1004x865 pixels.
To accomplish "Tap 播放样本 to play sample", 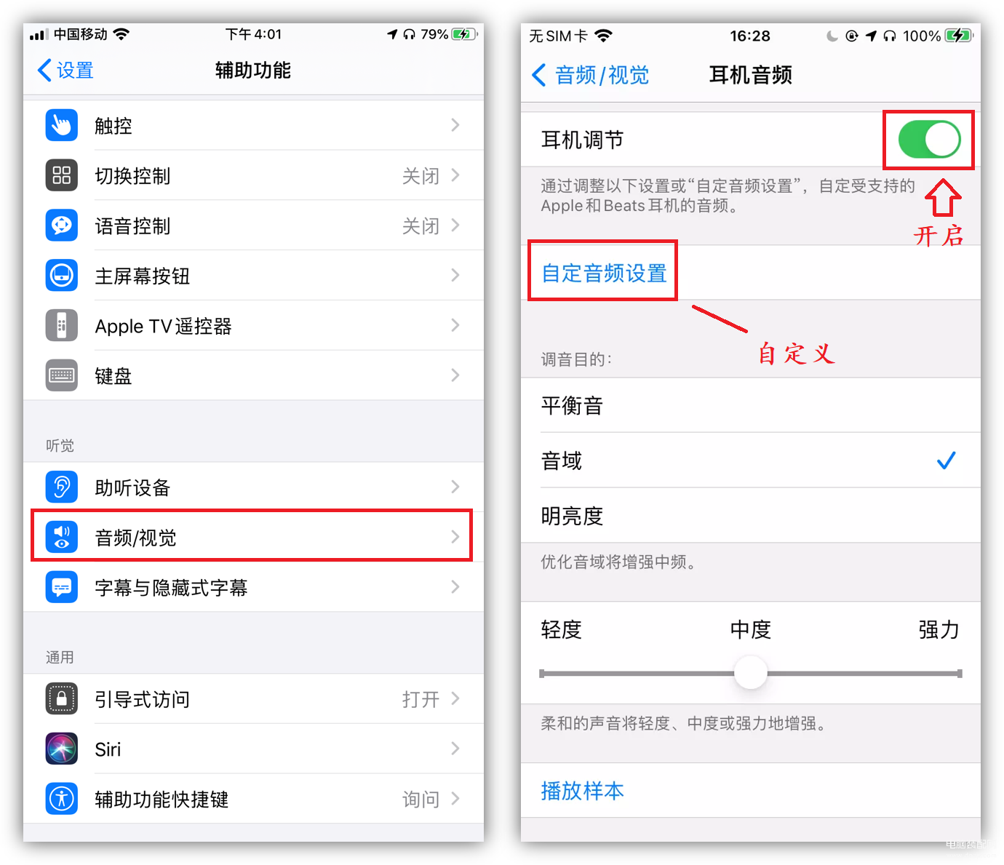I will pos(583,791).
